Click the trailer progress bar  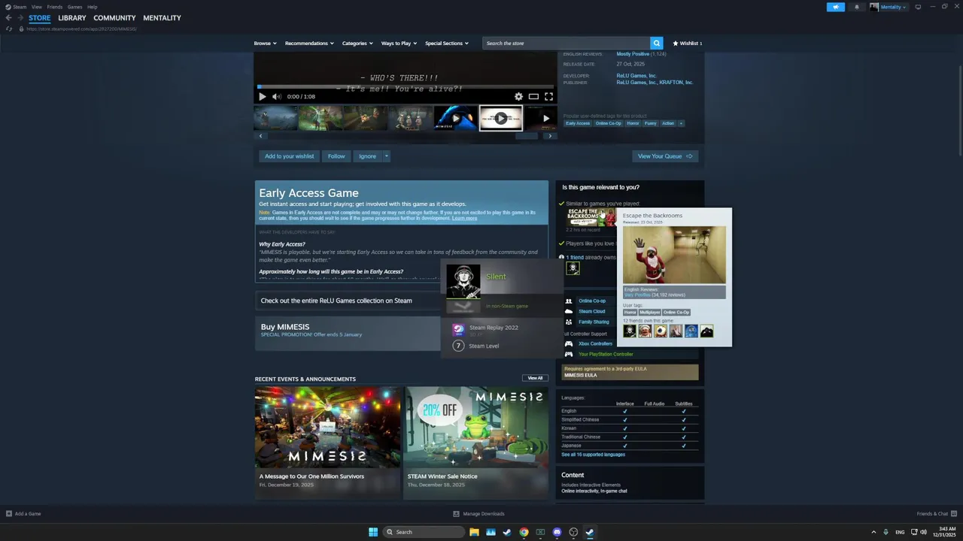coord(406,86)
